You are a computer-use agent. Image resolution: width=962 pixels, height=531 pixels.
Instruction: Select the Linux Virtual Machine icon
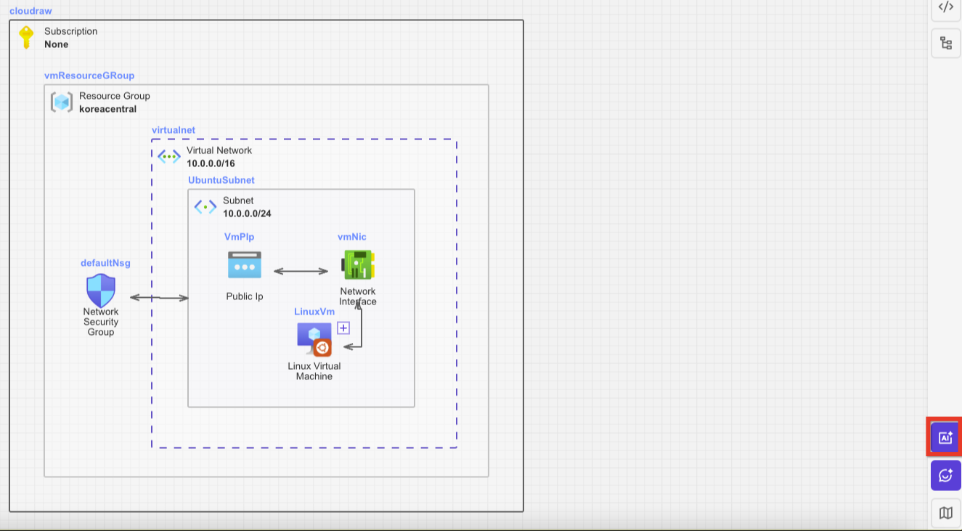(314, 338)
